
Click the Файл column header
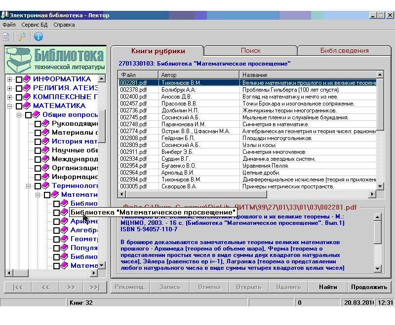[138, 74]
